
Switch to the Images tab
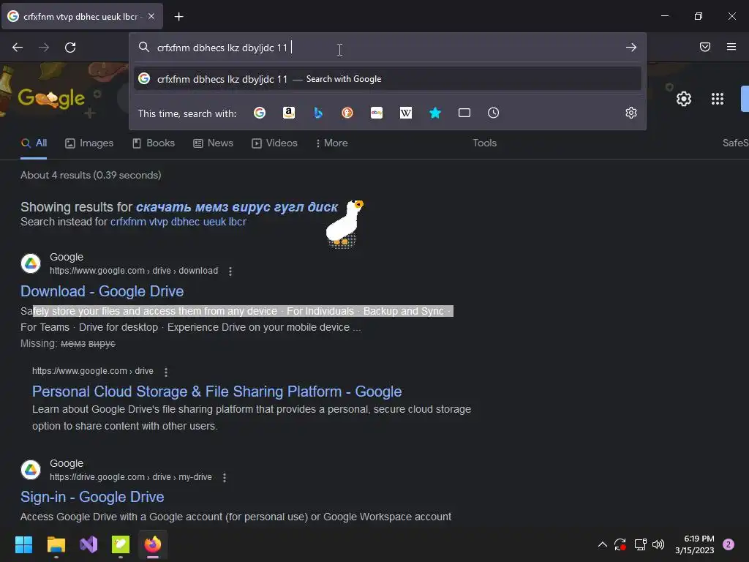[x=89, y=143]
